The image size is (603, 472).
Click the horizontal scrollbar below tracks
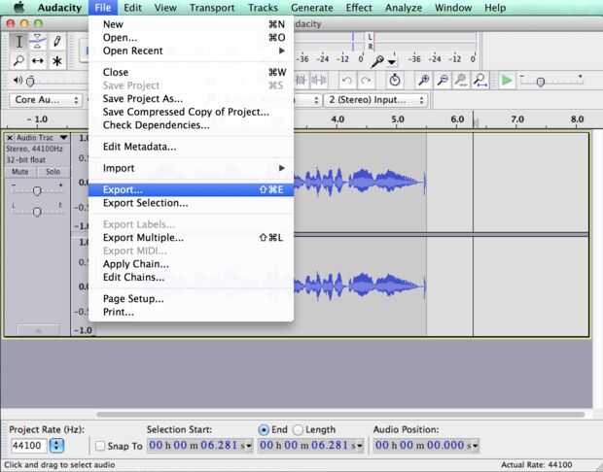pyautogui.click(x=340, y=415)
